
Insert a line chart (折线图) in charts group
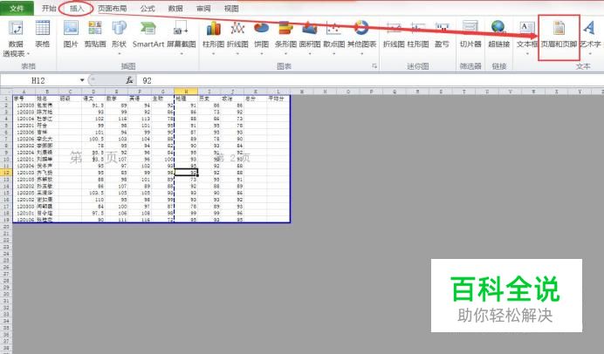point(237,37)
